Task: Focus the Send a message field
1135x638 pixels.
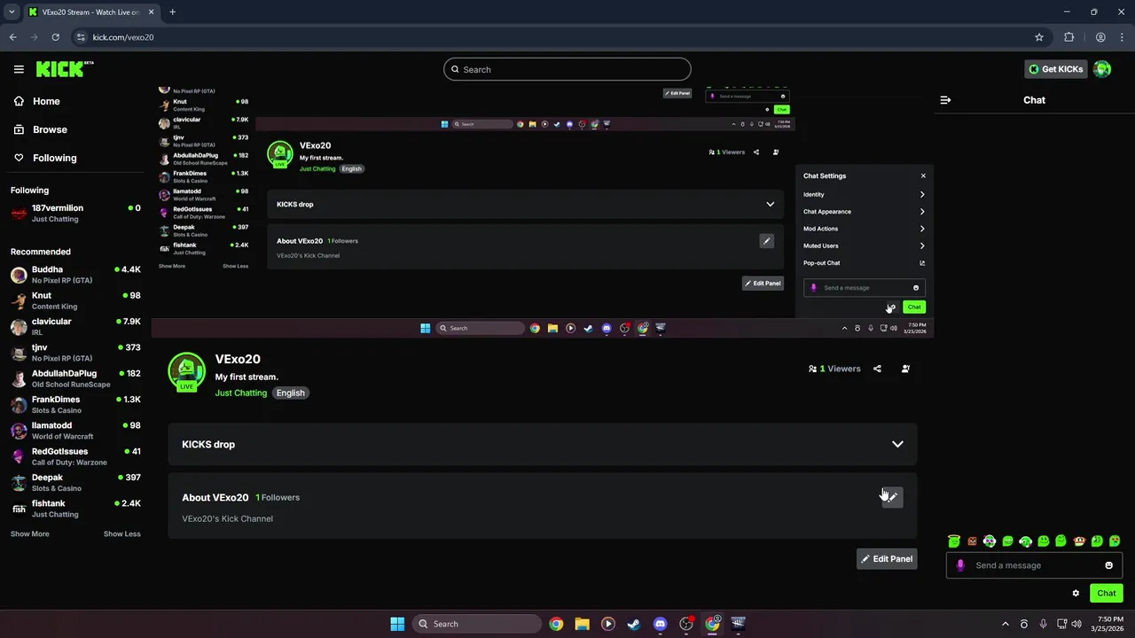Action: click(x=1034, y=565)
